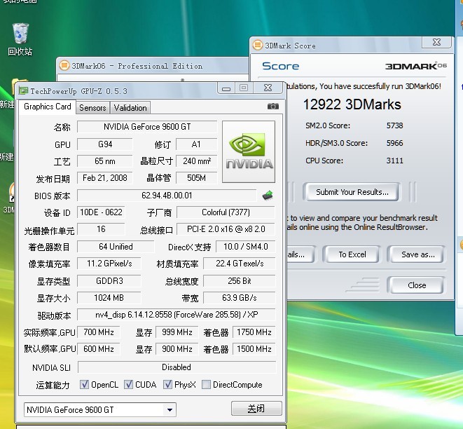Click the actual shader clock 1750 MHz
Image resolution: width=463 pixels, height=429 pixels.
tap(254, 332)
